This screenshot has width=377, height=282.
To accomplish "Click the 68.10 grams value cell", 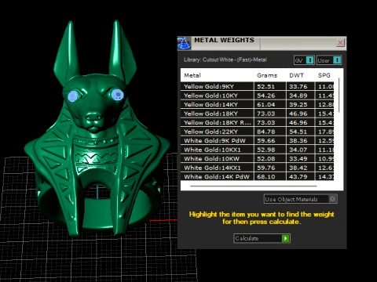I will point(269,176).
